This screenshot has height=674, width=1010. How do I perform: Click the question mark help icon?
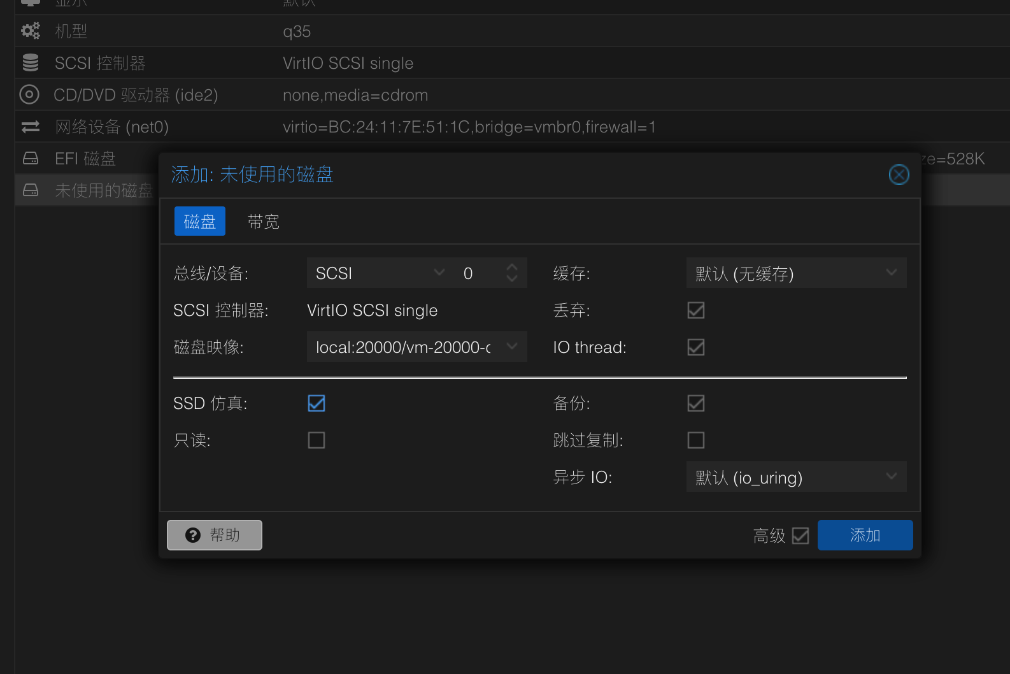(193, 535)
